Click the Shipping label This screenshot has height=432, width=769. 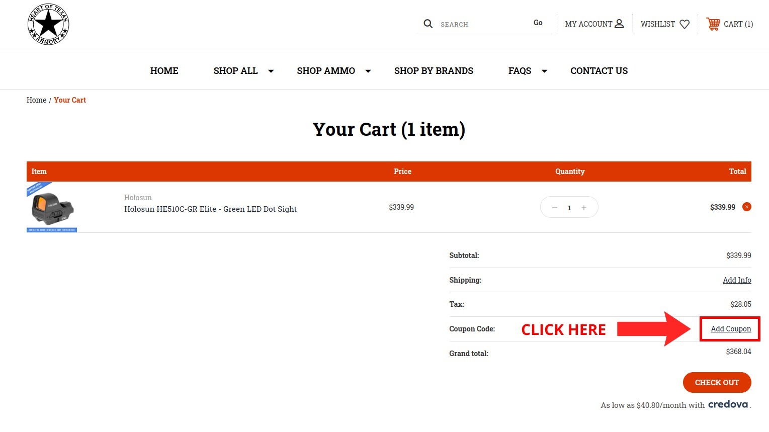[465, 280]
